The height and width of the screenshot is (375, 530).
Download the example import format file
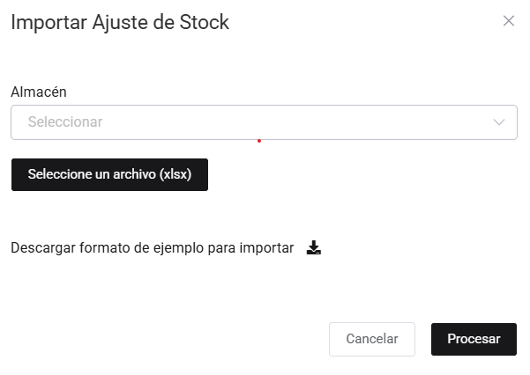(x=314, y=248)
